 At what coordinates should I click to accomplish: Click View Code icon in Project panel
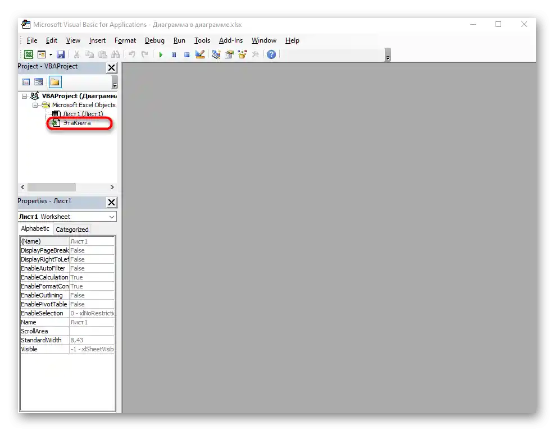(x=26, y=82)
